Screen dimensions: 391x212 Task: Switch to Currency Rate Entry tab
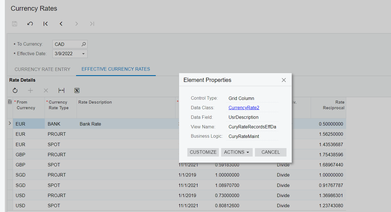coord(42,69)
